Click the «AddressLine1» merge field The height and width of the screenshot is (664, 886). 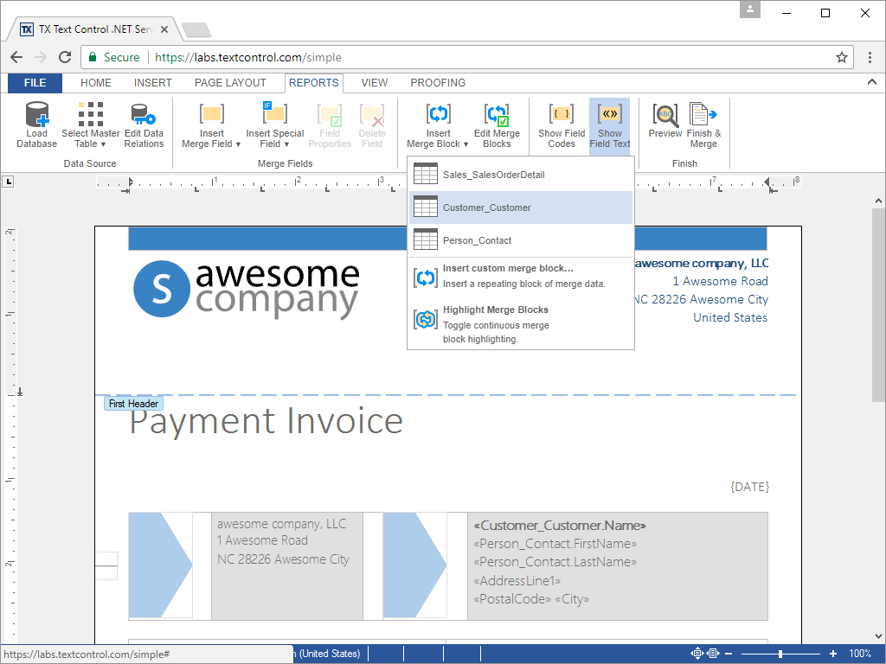pos(517,580)
